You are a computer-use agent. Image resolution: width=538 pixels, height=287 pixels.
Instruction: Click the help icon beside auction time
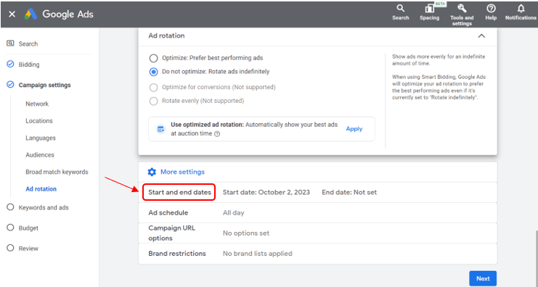click(x=217, y=134)
